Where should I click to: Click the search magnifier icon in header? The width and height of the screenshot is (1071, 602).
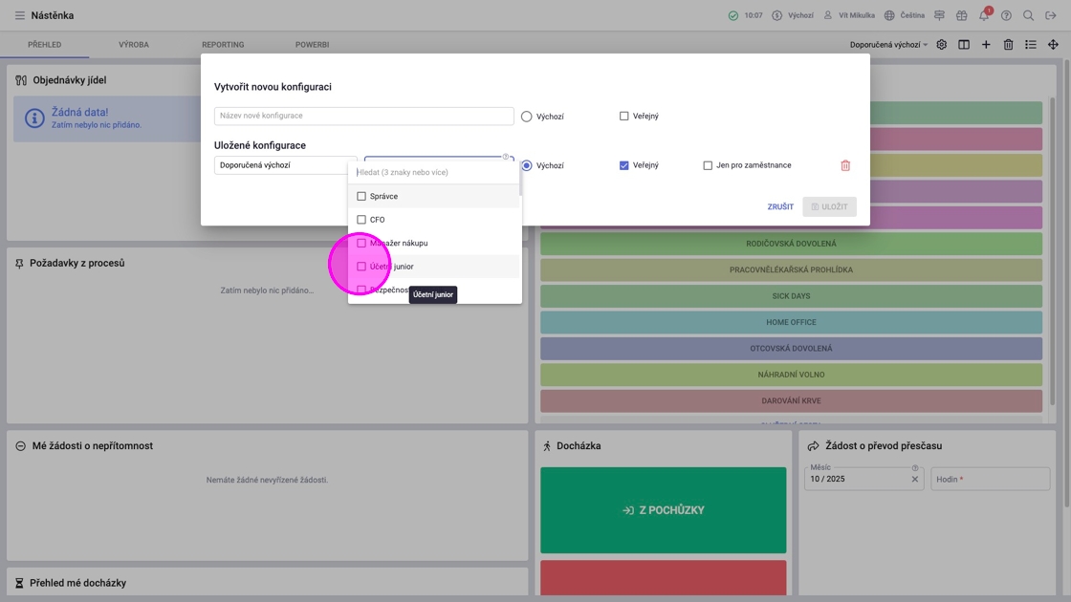click(x=1028, y=15)
